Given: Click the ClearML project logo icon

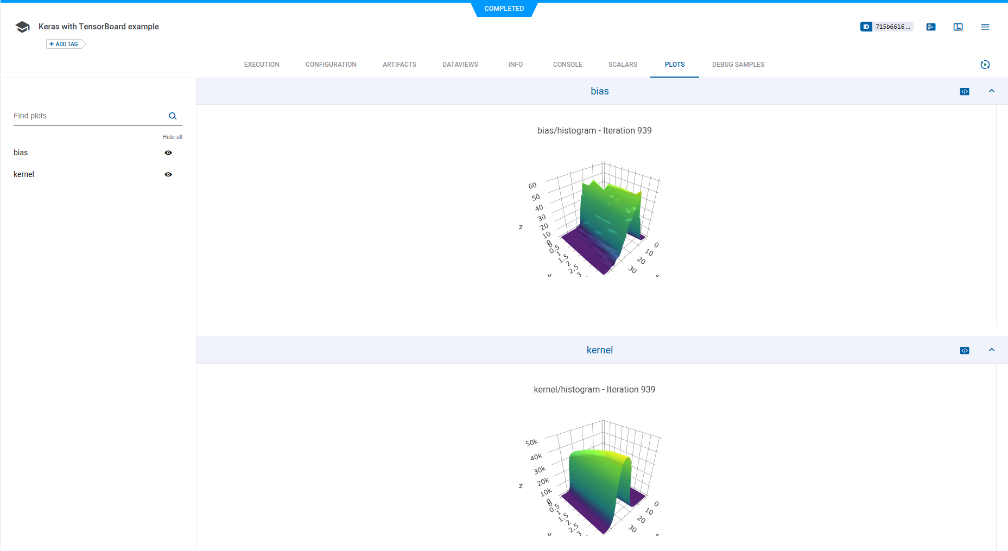Looking at the screenshot, I should pyautogui.click(x=22, y=26).
